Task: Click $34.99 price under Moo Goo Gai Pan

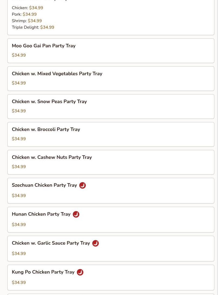Action: (19, 55)
